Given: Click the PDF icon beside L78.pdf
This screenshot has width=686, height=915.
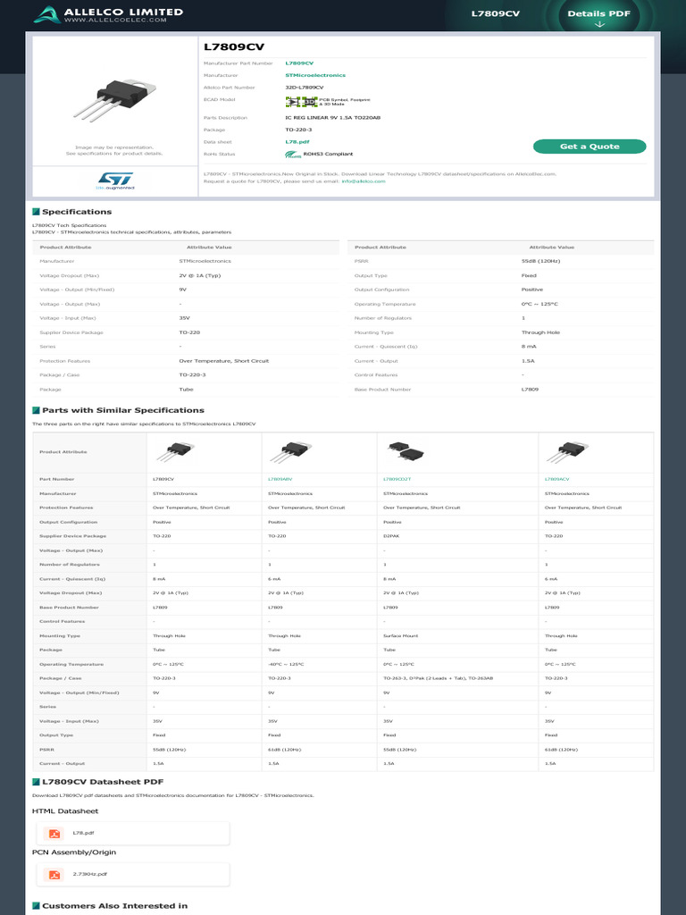Looking at the screenshot, I should pos(54,834).
